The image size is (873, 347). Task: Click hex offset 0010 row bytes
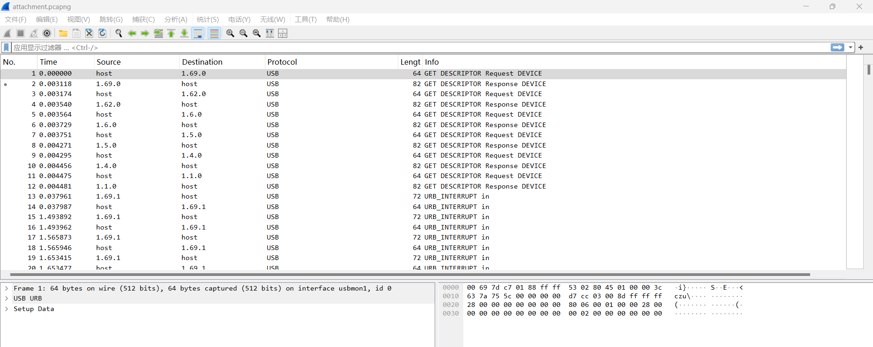tap(564, 296)
